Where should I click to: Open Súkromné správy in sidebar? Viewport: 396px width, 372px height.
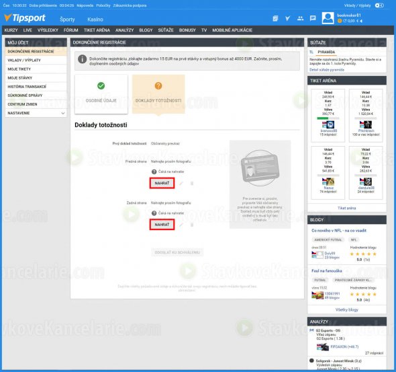[x=36, y=96]
